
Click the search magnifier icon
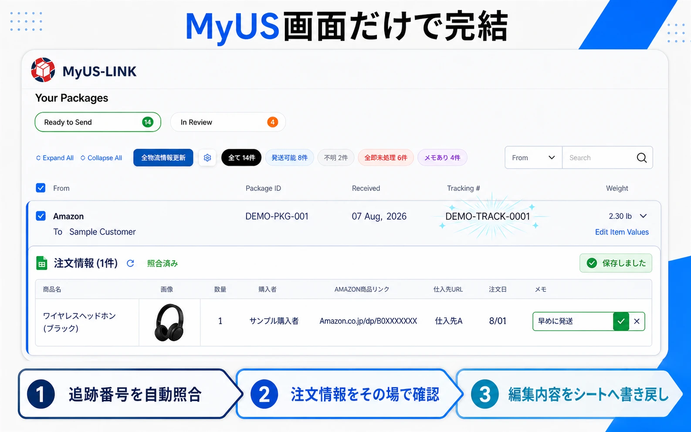coord(641,158)
